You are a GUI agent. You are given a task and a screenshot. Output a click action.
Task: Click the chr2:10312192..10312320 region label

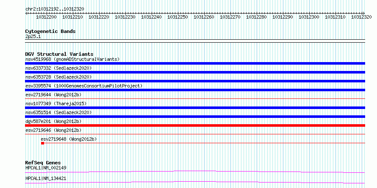pos(55,9)
